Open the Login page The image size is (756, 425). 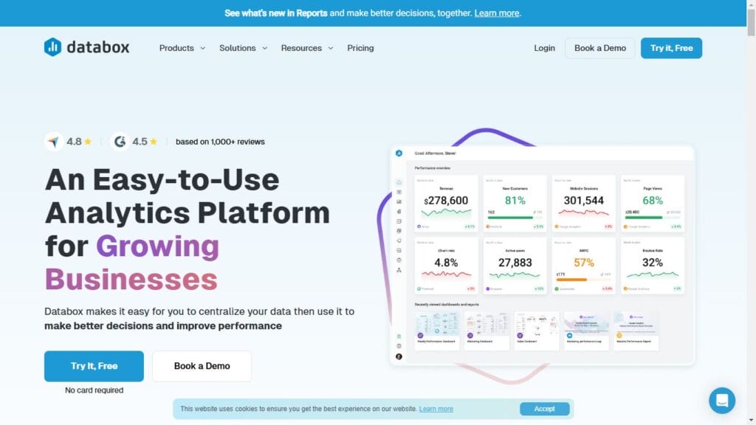[544, 48]
